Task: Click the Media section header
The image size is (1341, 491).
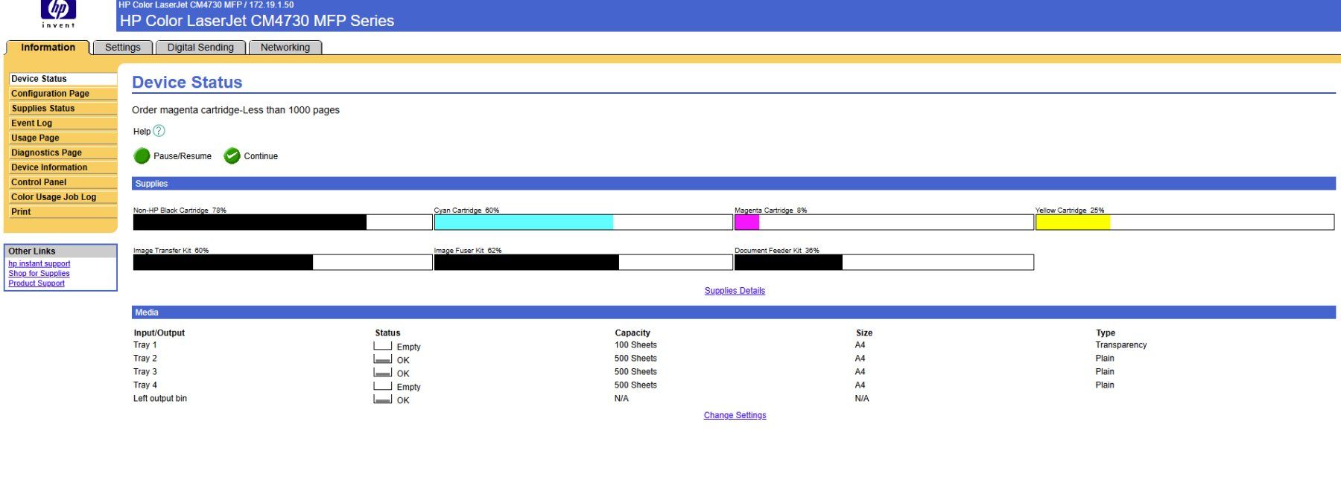Action: (734, 312)
